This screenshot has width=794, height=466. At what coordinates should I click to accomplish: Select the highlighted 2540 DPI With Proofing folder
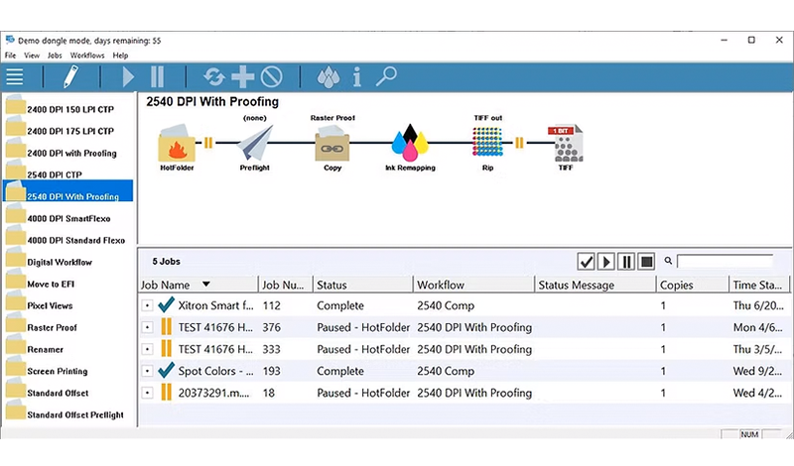tap(68, 190)
